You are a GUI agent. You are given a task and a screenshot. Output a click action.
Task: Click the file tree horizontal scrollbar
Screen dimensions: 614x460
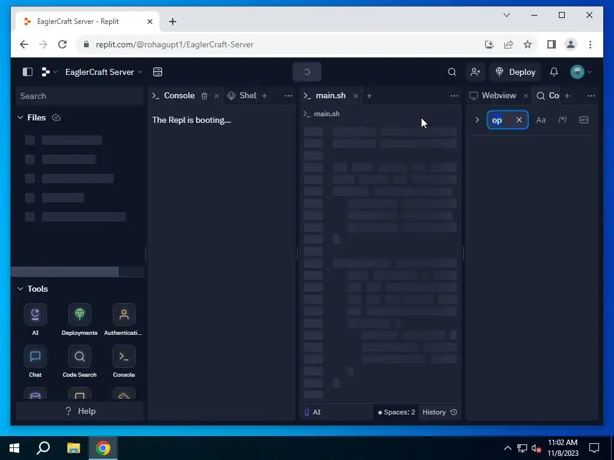(x=65, y=272)
